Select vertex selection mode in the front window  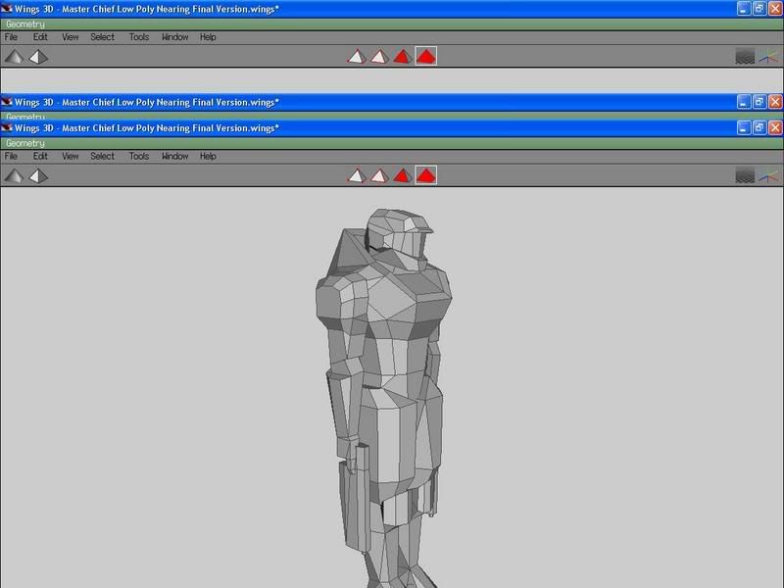point(357,175)
